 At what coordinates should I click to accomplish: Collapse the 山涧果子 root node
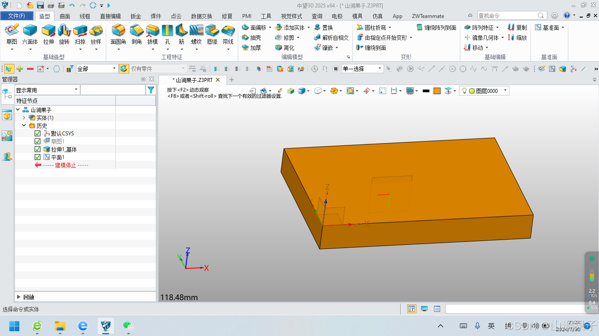pos(18,110)
